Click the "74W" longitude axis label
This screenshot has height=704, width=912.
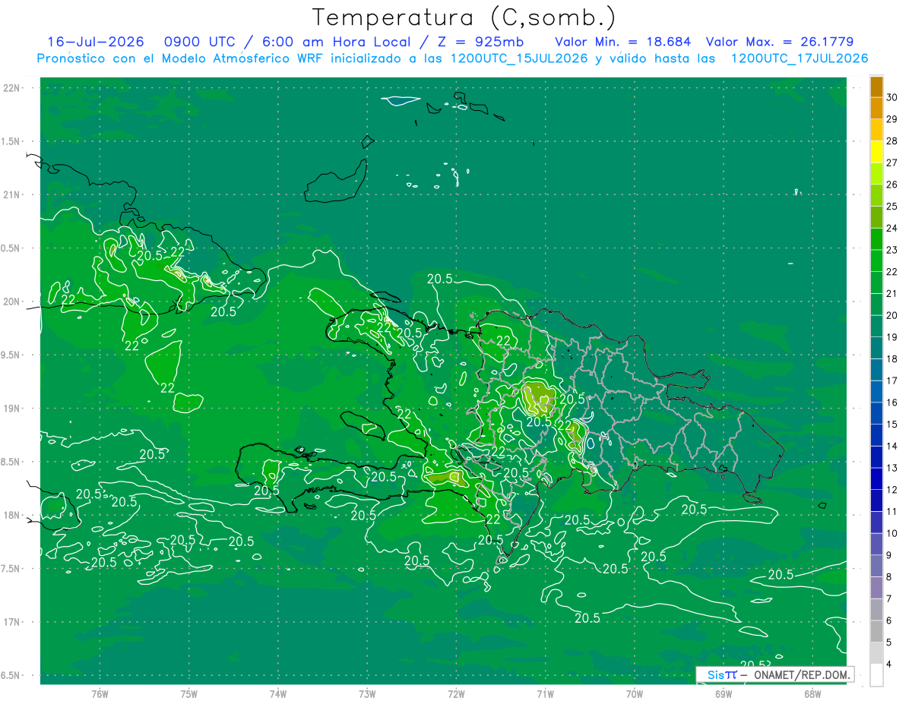point(278,693)
